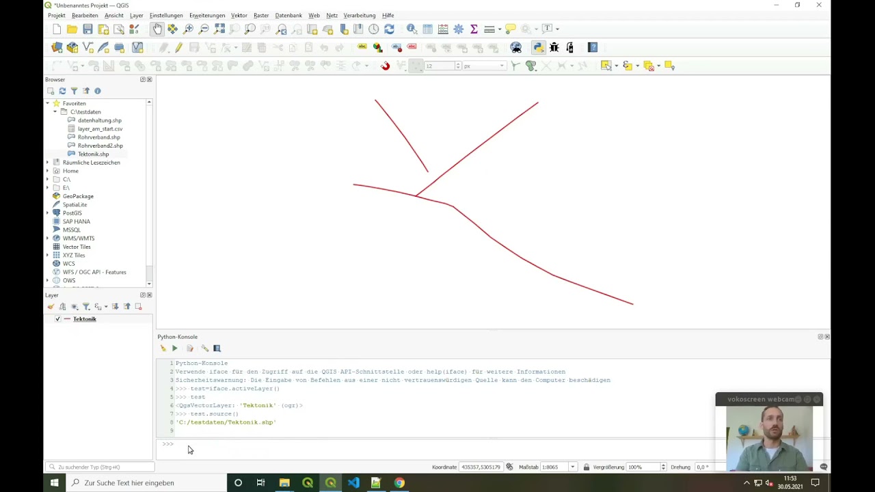Refresh the map canvas in the toolbar
The image size is (875, 492).
[389, 29]
